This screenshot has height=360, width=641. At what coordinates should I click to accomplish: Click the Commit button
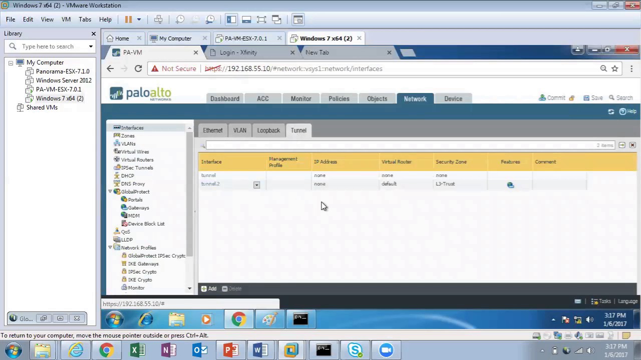552,98
